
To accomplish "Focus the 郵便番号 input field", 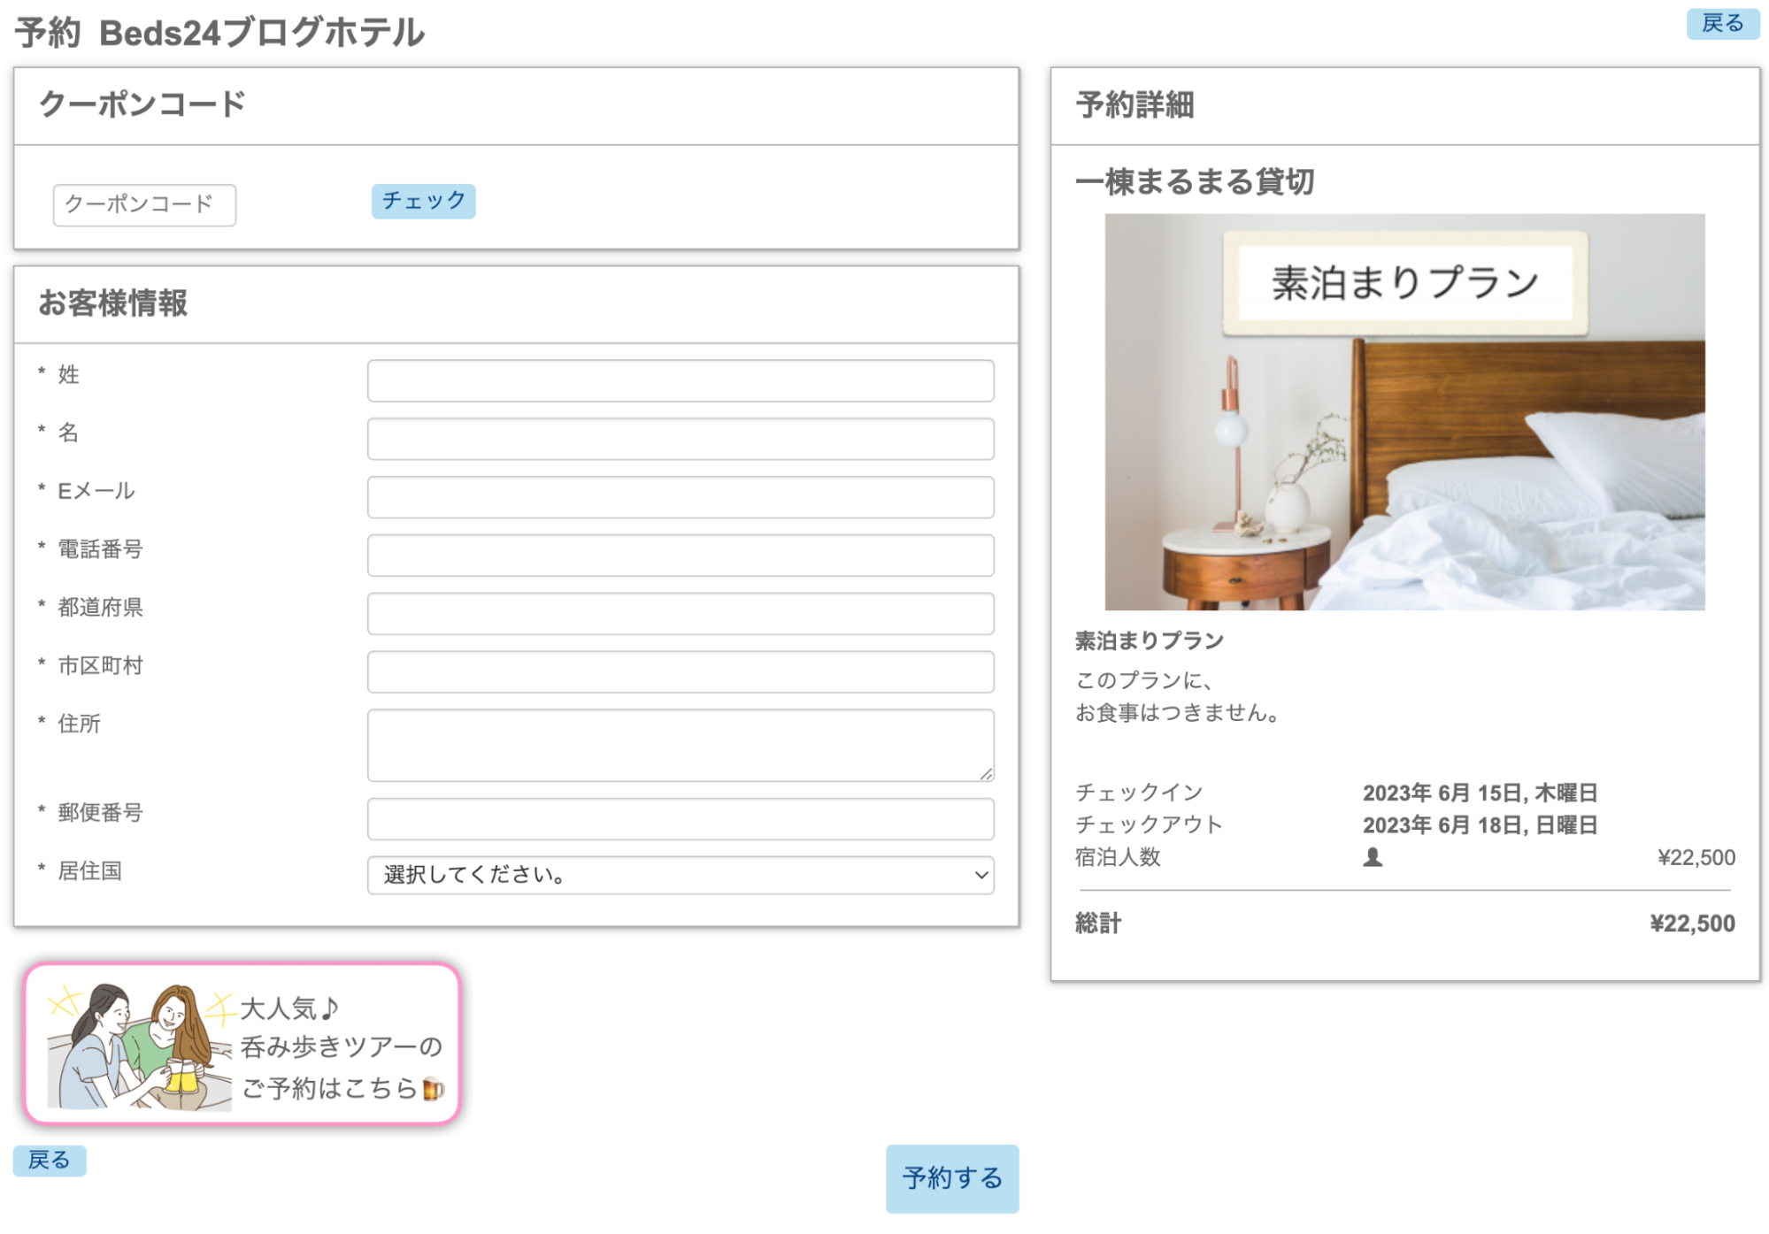I will pos(680,819).
